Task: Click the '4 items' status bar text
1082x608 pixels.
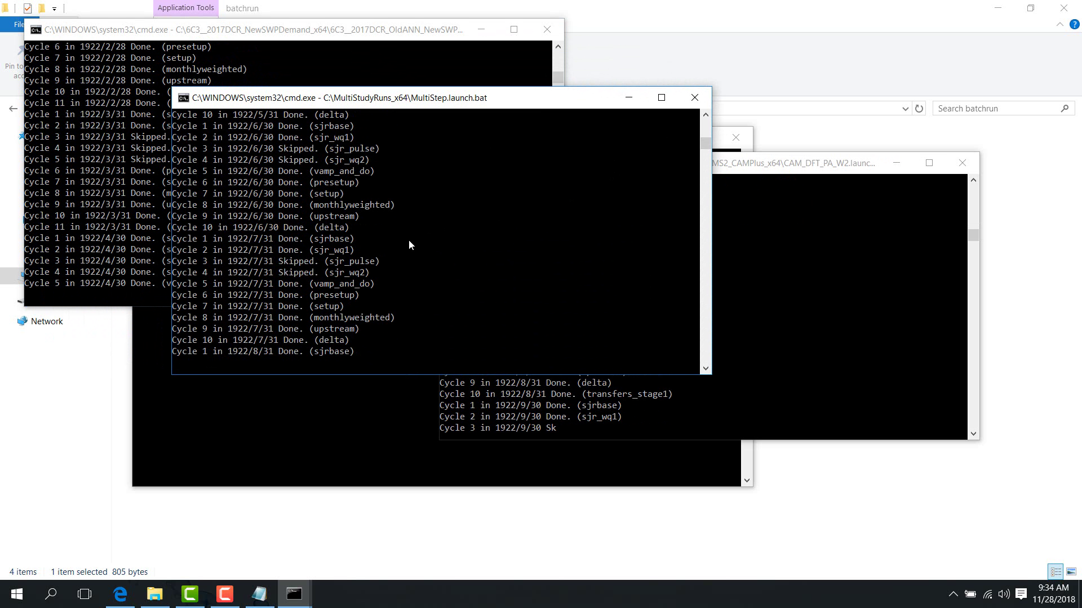Action: click(x=23, y=571)
